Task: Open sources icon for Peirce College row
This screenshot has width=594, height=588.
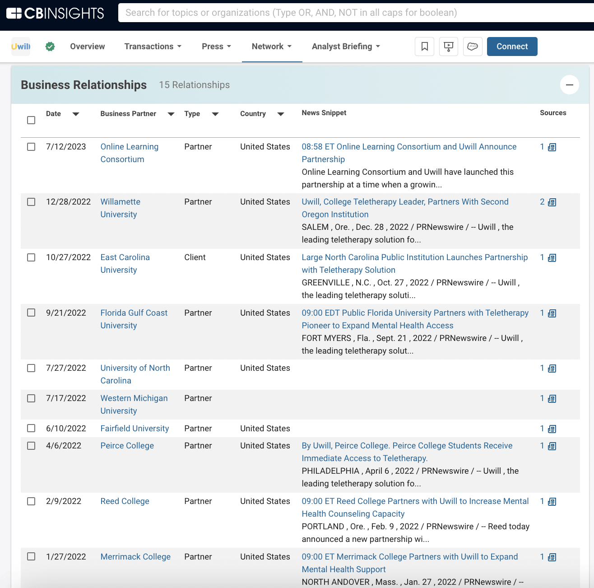Action: (x=552, y=446)
